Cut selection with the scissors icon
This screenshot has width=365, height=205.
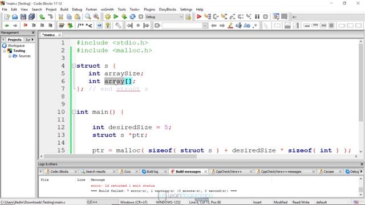tap(61, 17)
